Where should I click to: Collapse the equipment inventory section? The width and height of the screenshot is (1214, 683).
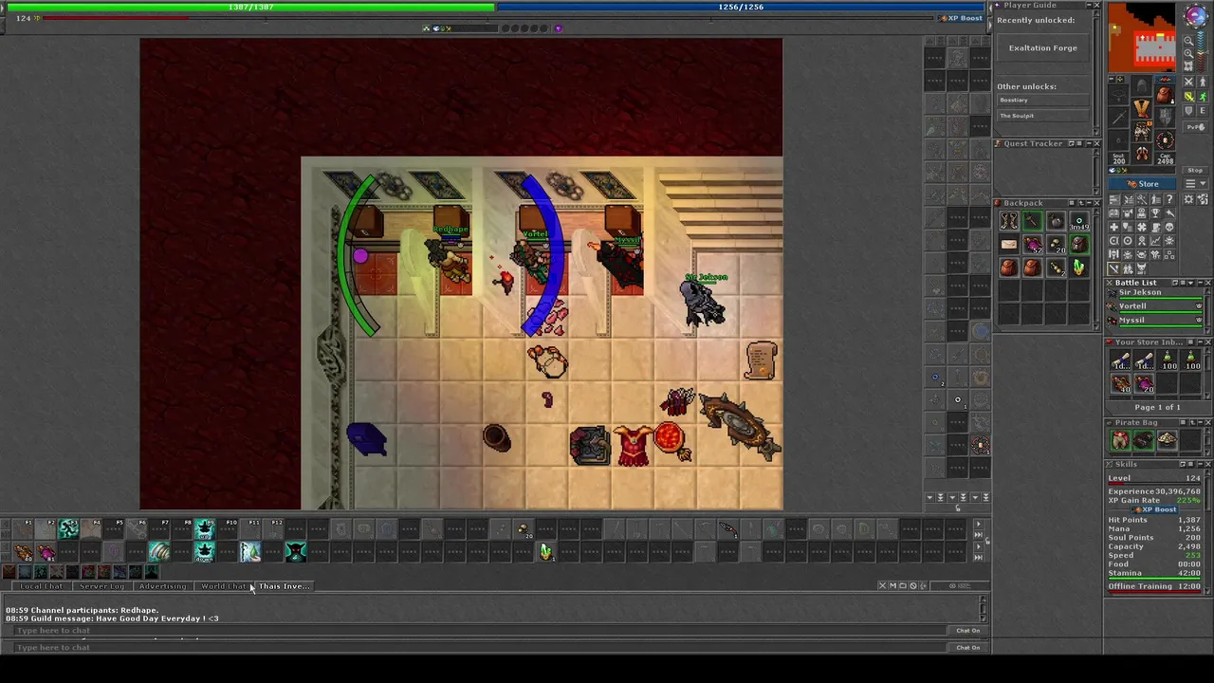1112,79
